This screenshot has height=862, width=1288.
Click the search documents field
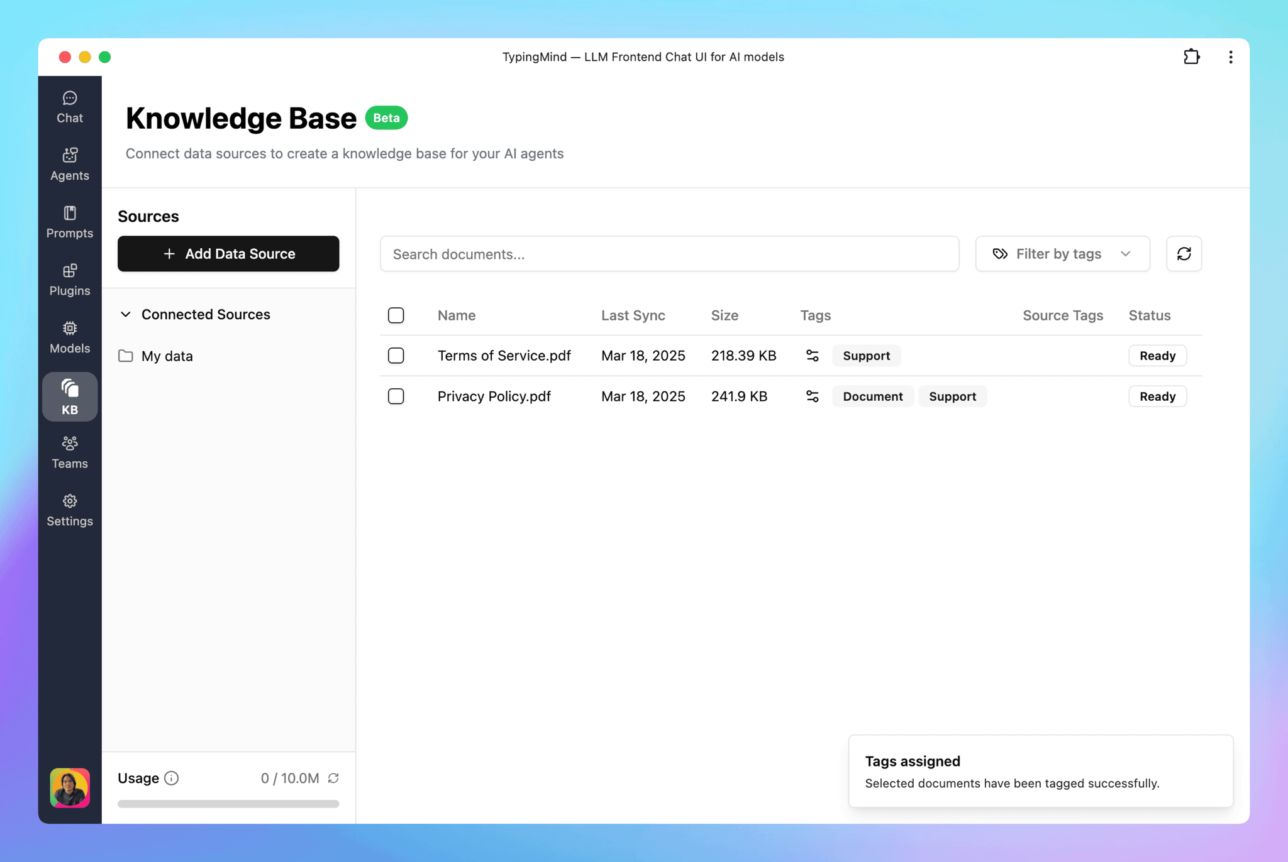pyautogui.click(x=669, y=254)
